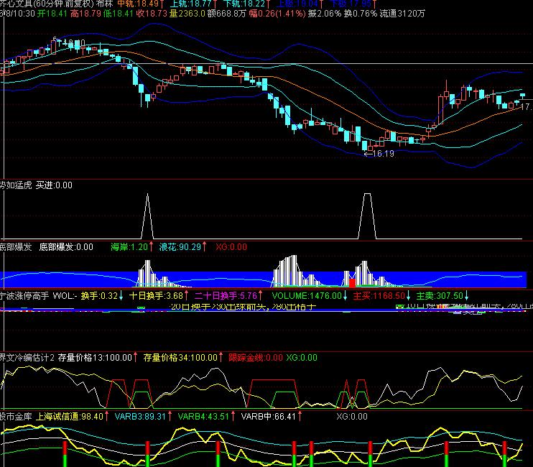Click the 幅0.26(1.41%) change value
This screenshot has height=467, width=533.
pos(277,14)
